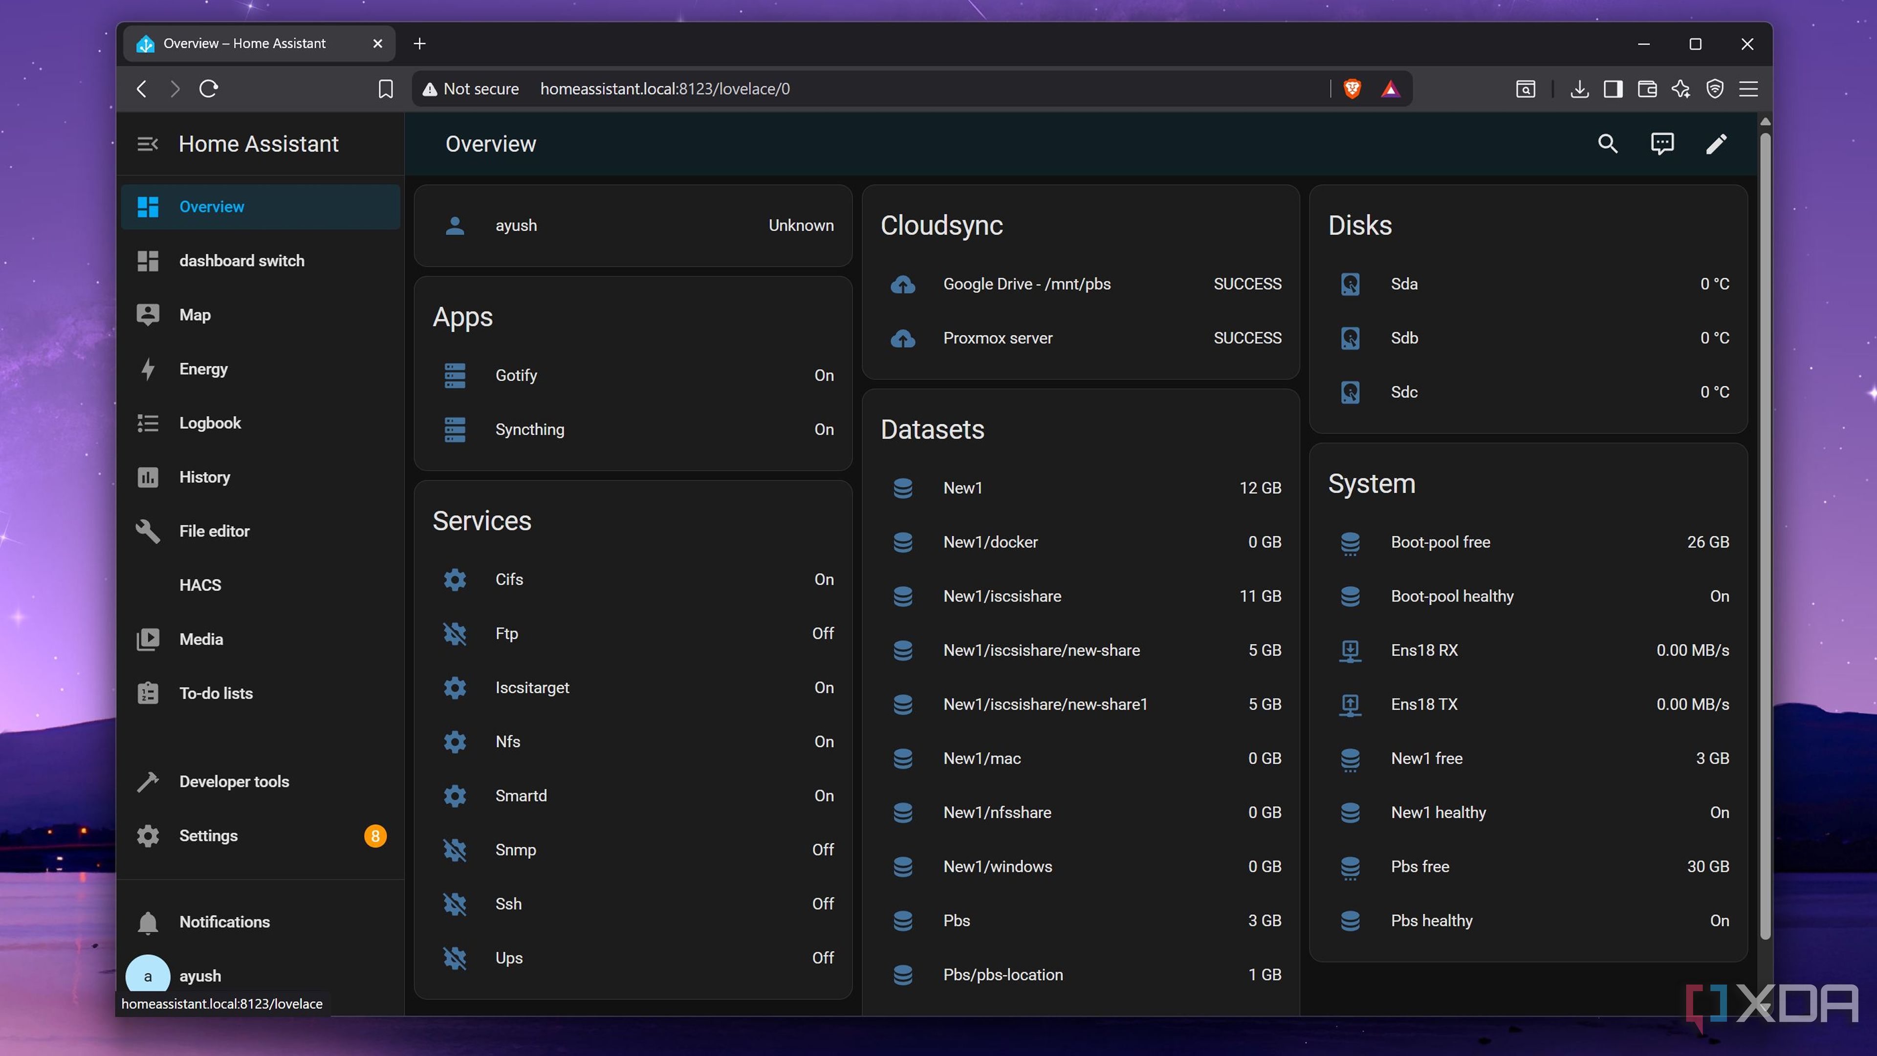1877x1056 pixels.
Task: Open the Boot-pool free entity row
Action: (x=1528, y=542)
